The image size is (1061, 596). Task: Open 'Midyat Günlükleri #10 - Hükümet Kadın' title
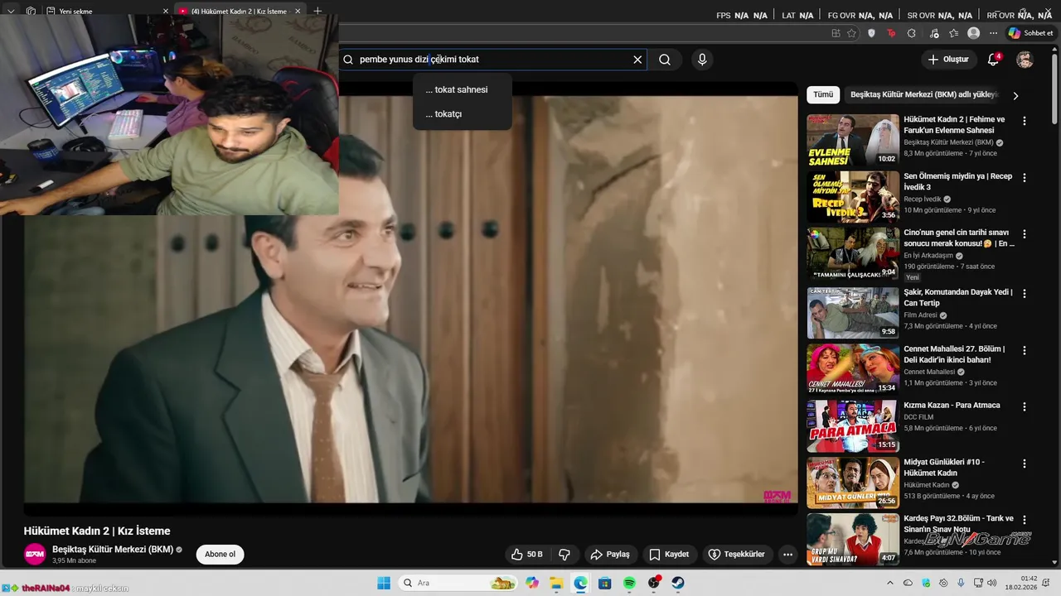point(944,468)
